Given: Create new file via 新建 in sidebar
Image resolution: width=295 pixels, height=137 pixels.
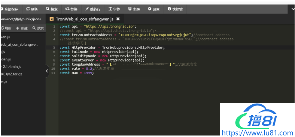Looking at the screenshot, I should [22, 28].
